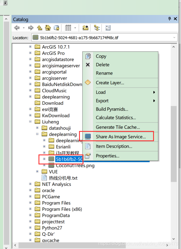
Task: Click the Location field with tif path
Action: pos(104,38)
